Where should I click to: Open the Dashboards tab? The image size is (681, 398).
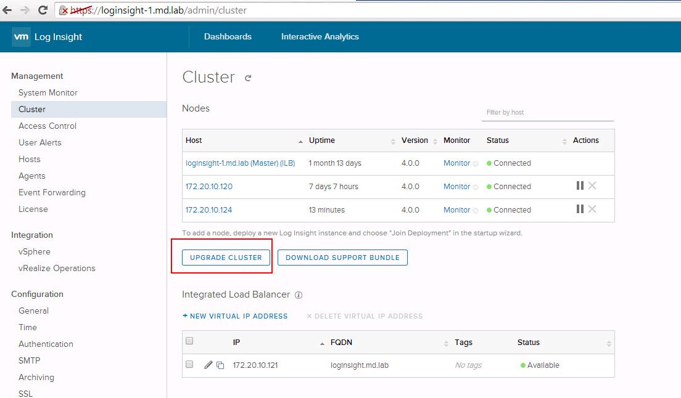click(x=228, y=36)
